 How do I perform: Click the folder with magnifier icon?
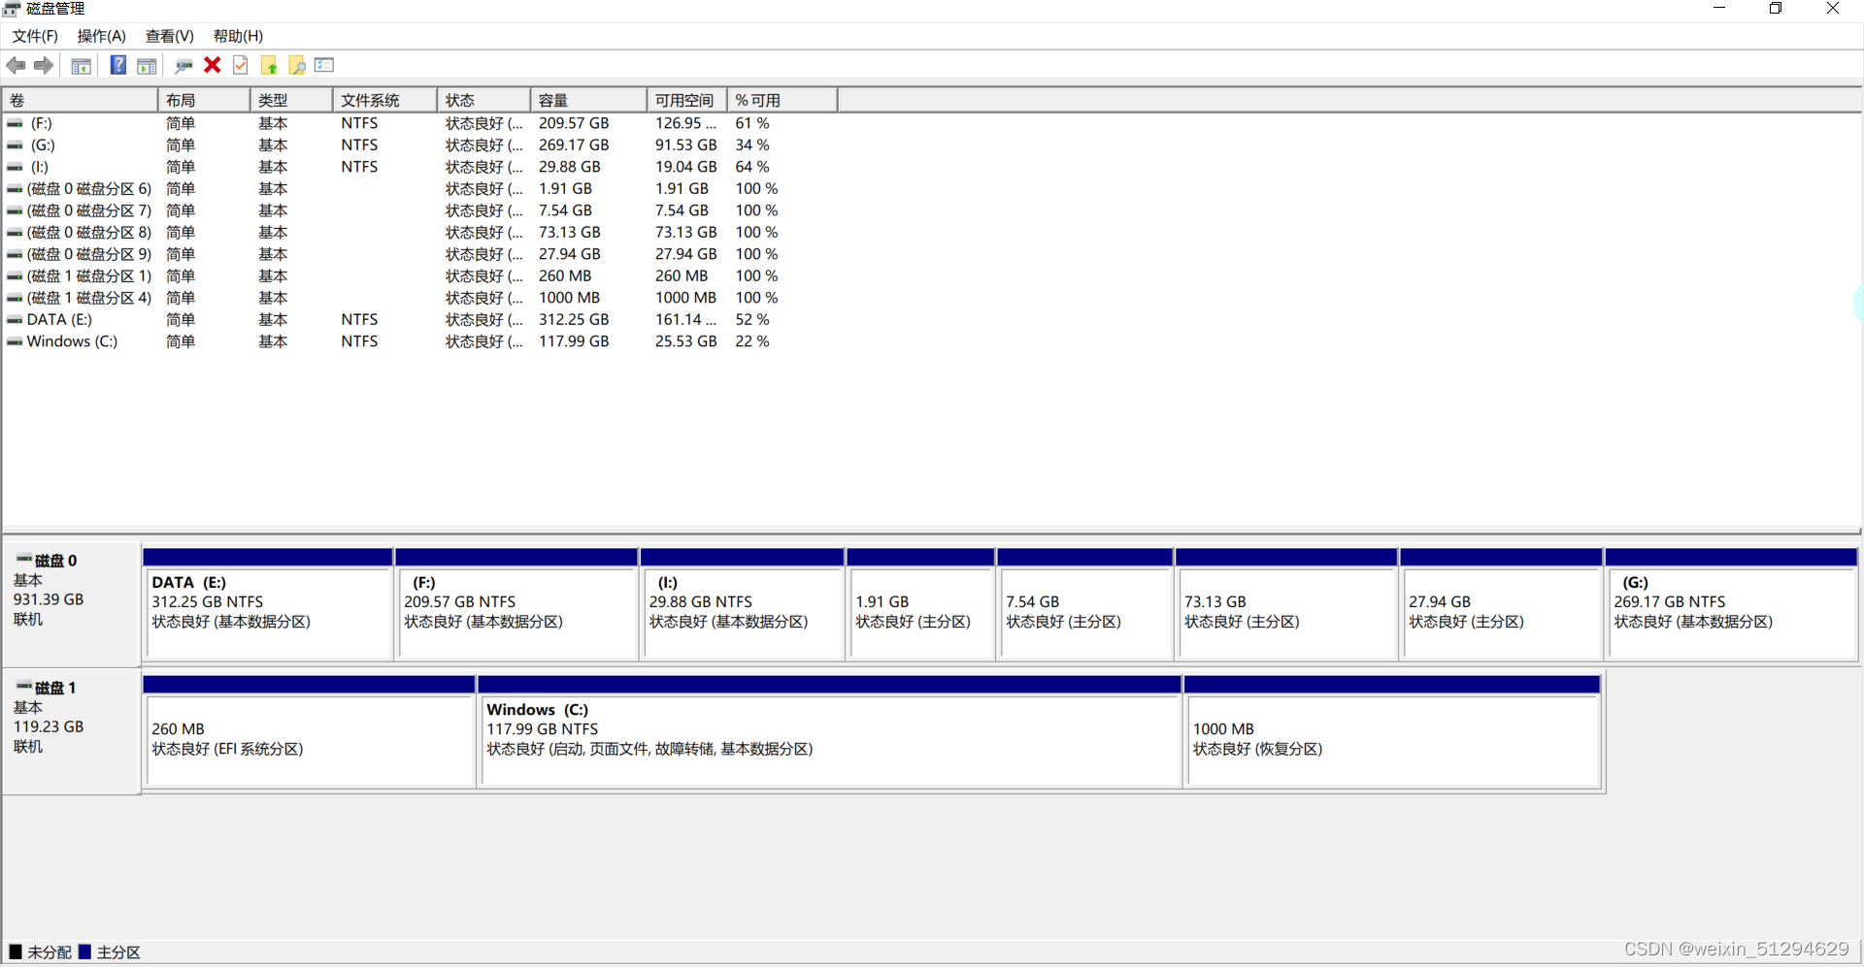(x=297, y=65)
